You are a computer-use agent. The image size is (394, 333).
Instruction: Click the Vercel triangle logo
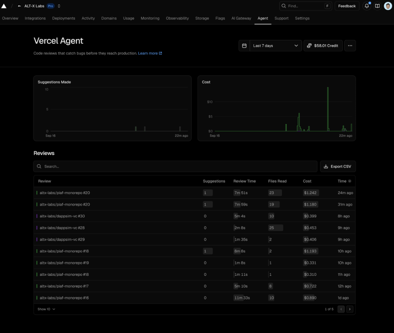tap(4, 6)
